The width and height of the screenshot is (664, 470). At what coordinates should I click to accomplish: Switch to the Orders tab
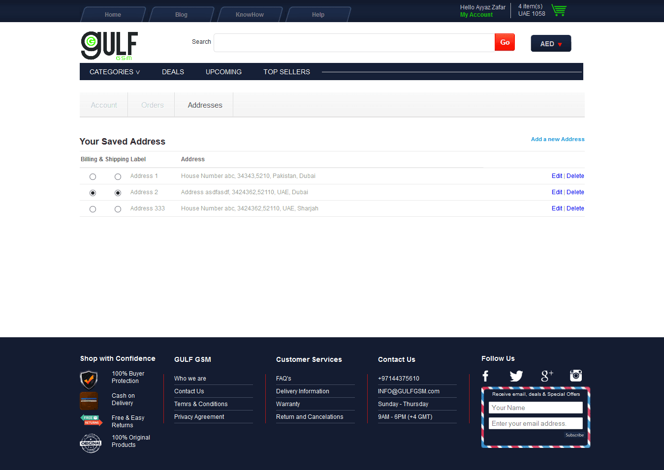pos(152,105)
